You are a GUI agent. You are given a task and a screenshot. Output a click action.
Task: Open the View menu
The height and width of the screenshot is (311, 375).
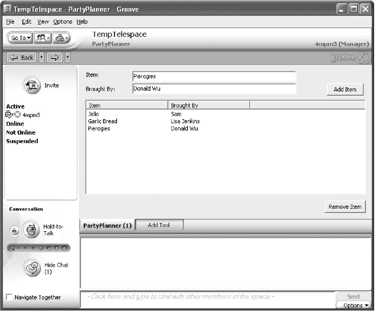(x=43, y=22)
